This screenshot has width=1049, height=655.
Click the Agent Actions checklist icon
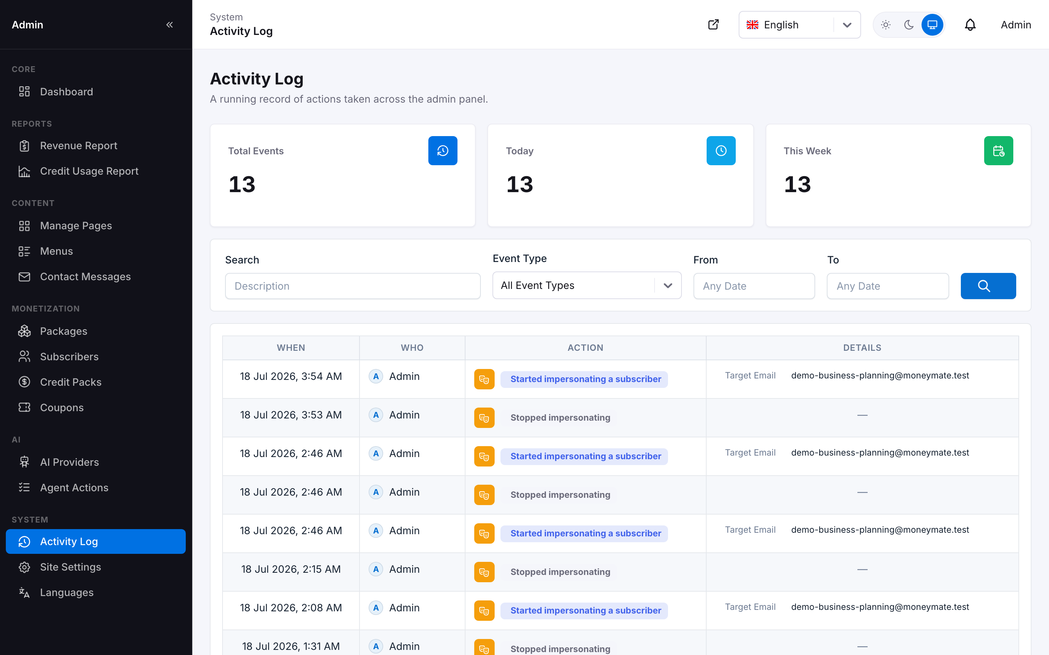(x=24, y=488)
